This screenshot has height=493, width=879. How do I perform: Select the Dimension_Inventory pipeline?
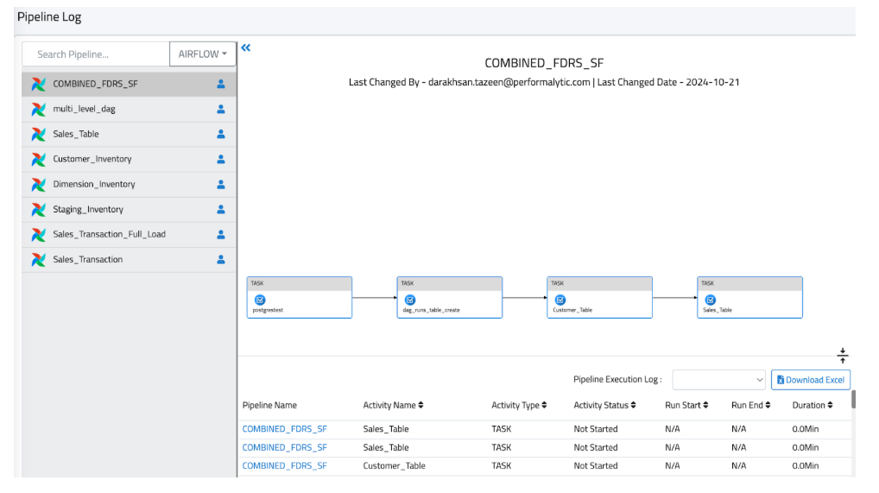click(129, 185)
